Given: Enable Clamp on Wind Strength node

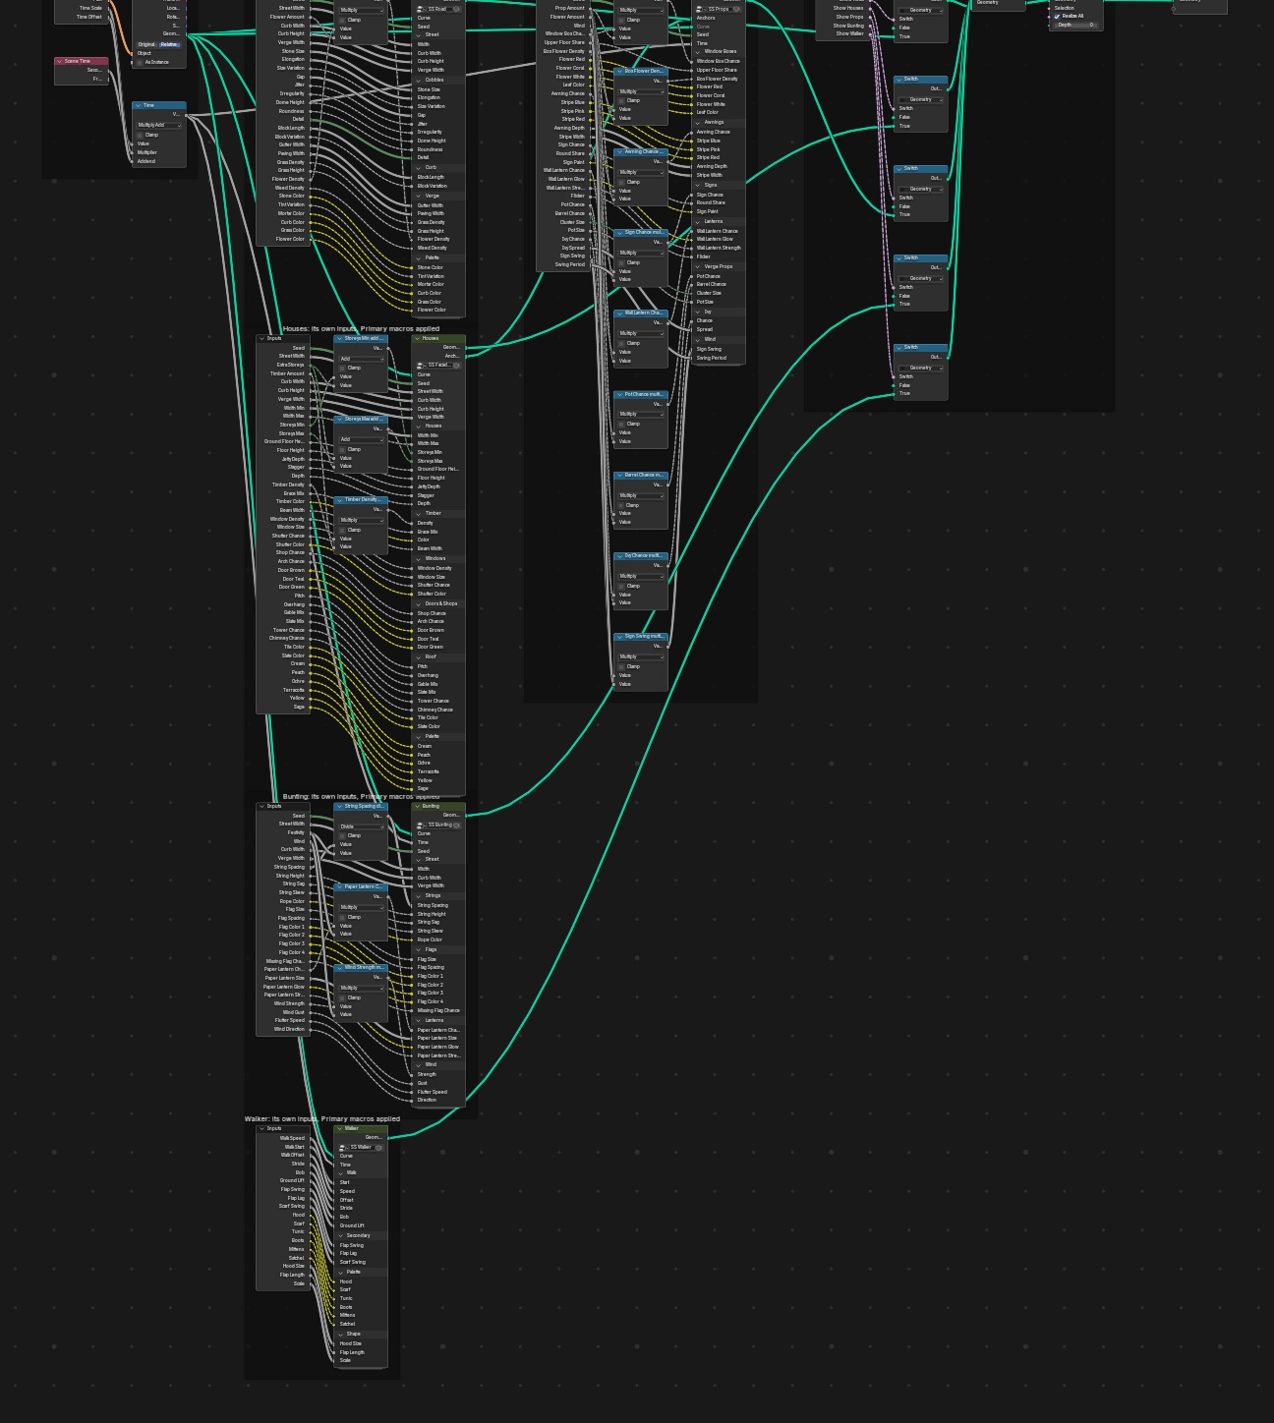Looking at the screenshot, I should pyautogui.click(x=343, y=997).
